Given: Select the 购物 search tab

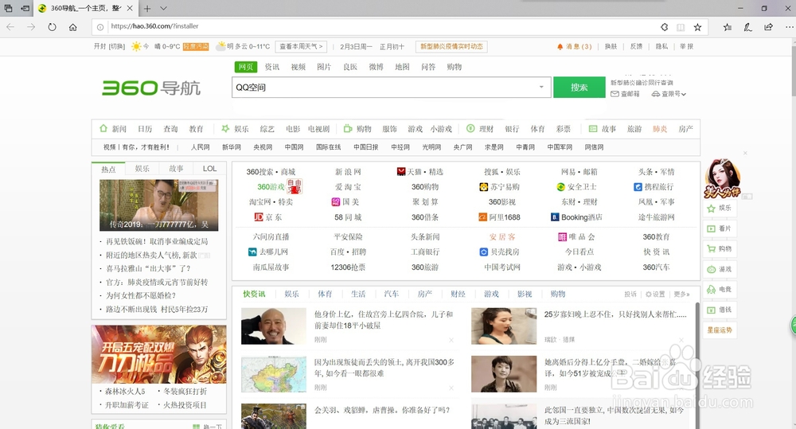Looking at the screenshot, I should click(455, 67).
